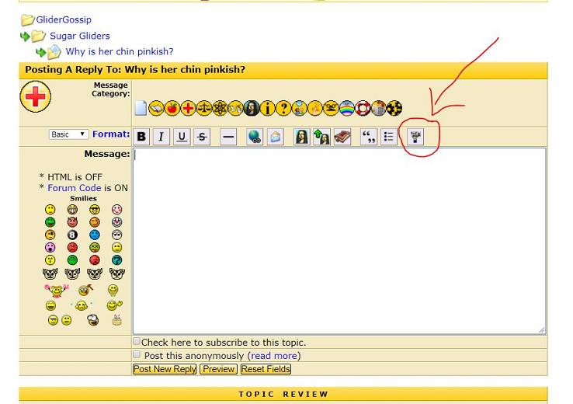This screenshot has height=404, width=573.
Task: Insert a bulleted list
Action: tap(389, 137)
